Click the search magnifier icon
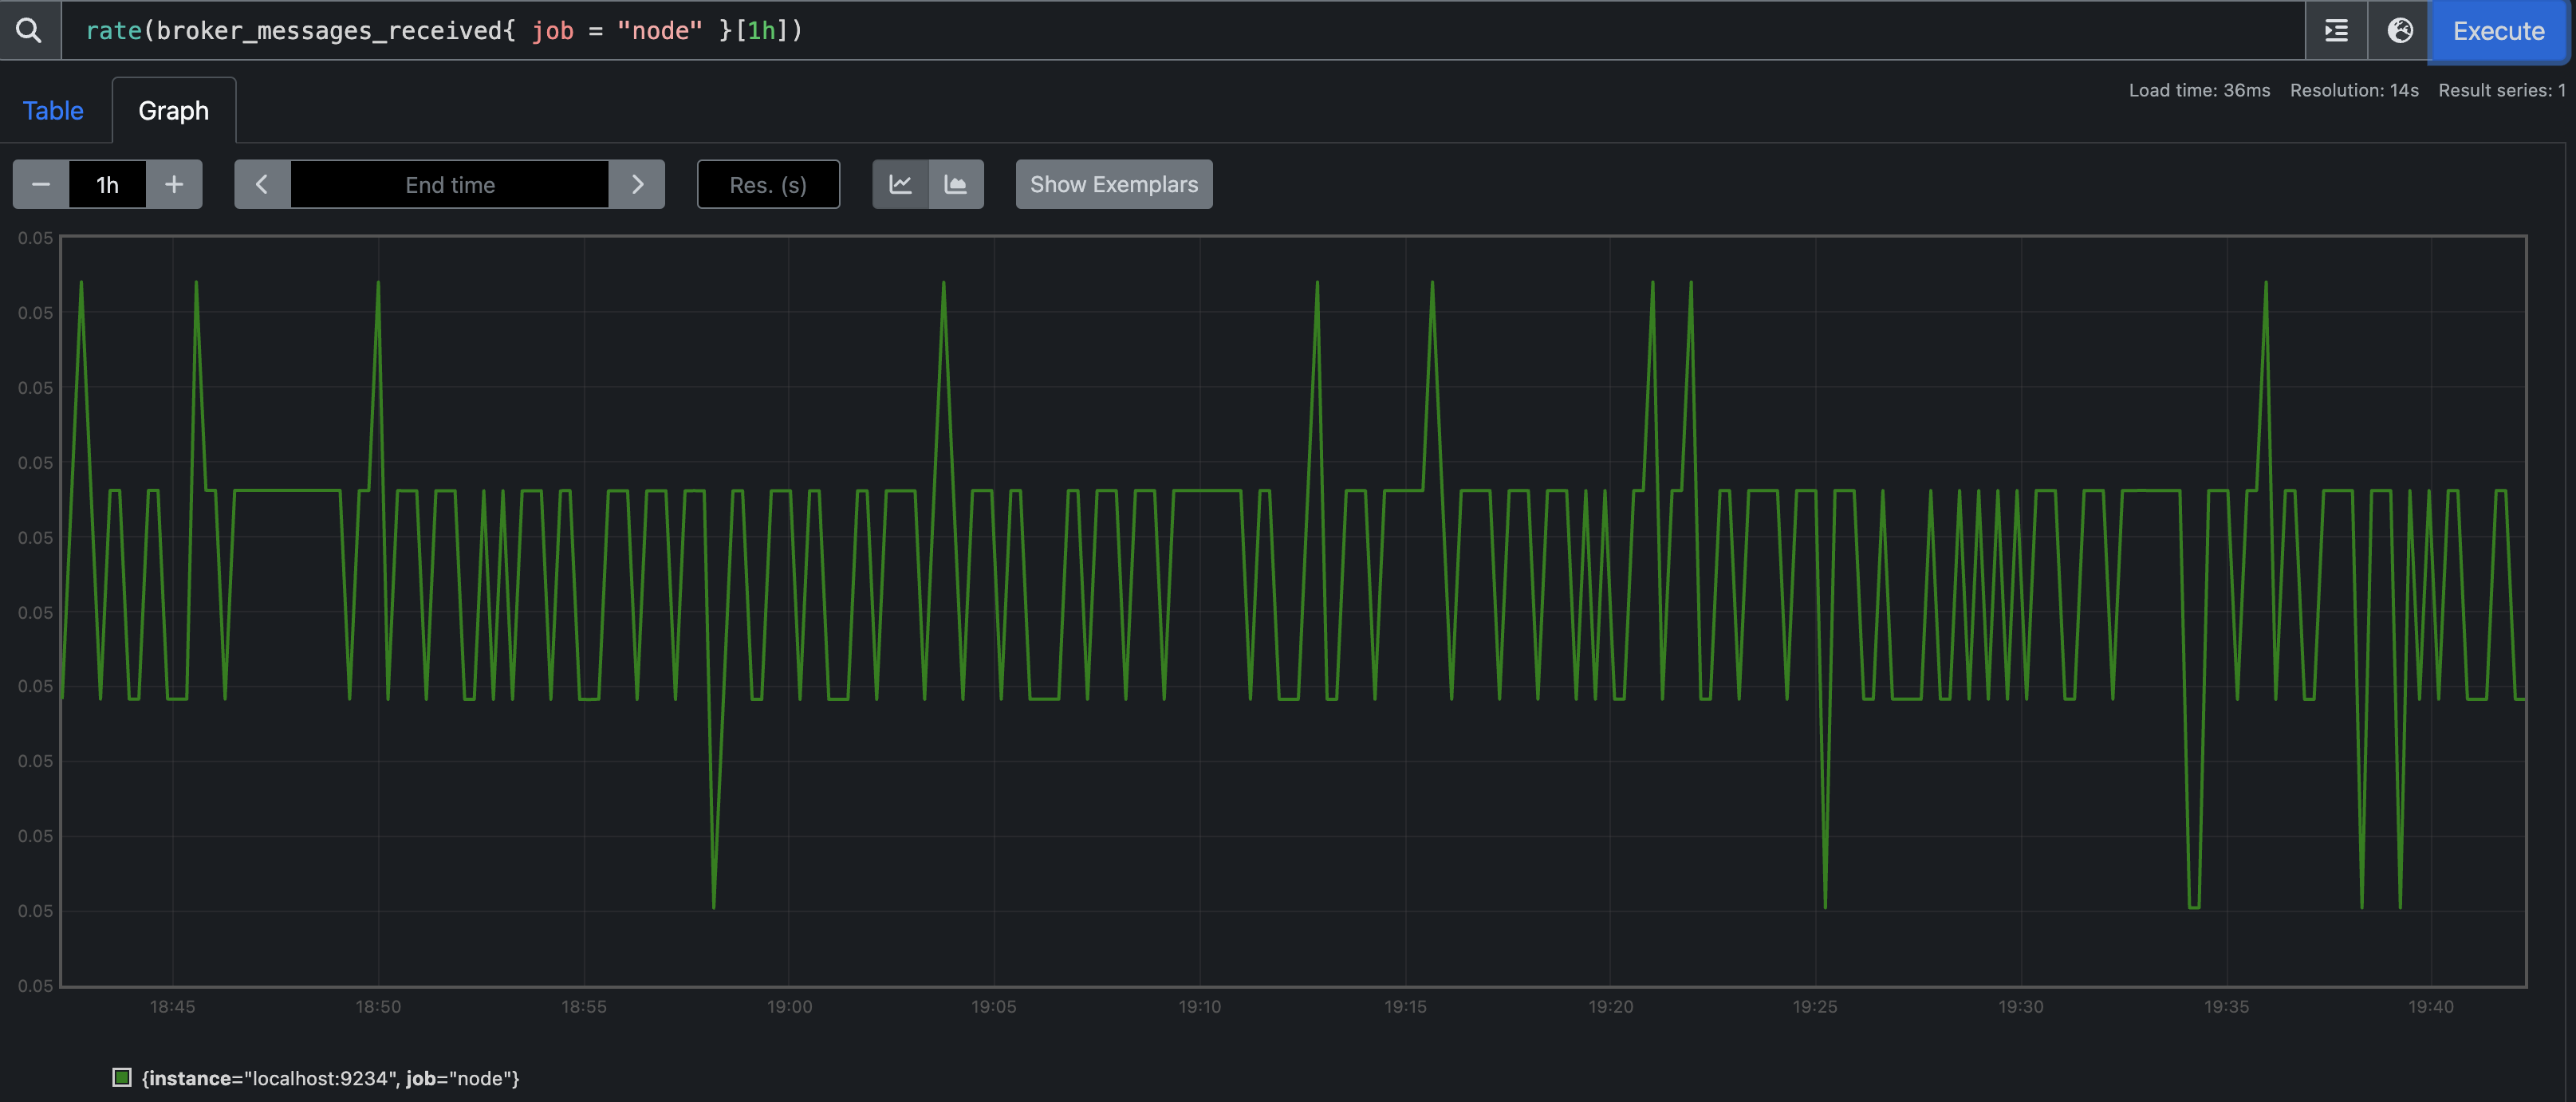 click(29, 30)
